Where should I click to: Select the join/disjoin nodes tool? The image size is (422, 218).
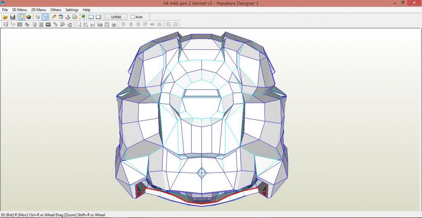point(13,24)
